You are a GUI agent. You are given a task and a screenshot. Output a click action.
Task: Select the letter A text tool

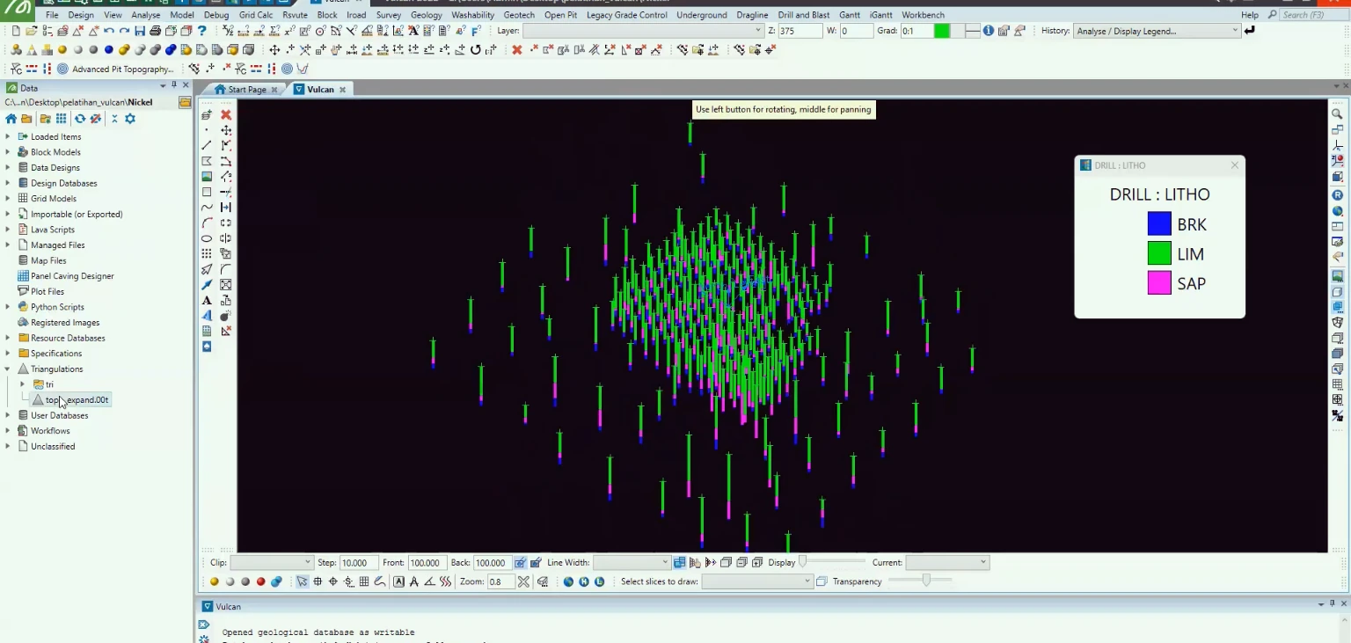tap(207, 300)
